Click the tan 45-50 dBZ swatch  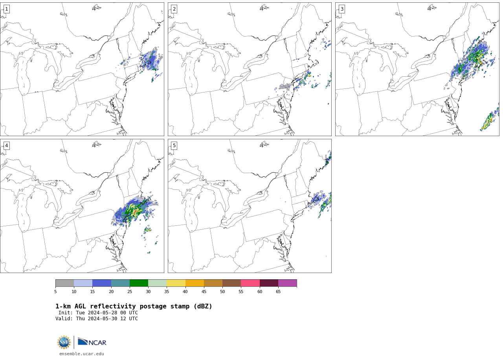(x=213, y=283)
